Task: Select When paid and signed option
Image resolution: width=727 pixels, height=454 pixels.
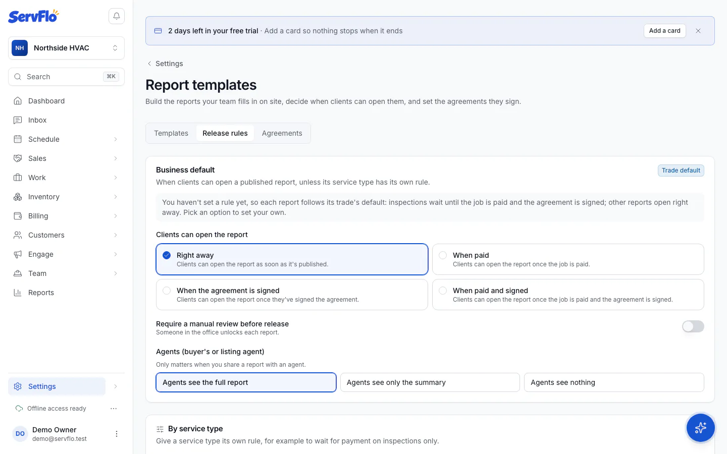Action: pos(568,295)
